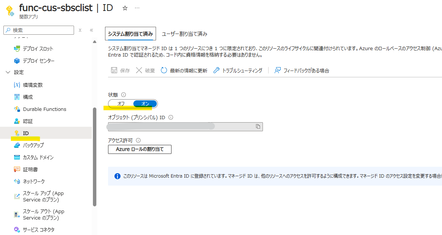This screenshot has width=442, height=235.
Task: Show info tooltip next to アクセス許可
Action: click(x=138, y=140)
